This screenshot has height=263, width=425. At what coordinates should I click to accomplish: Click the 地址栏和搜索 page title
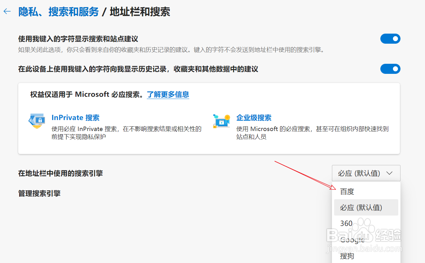point(140,12)
